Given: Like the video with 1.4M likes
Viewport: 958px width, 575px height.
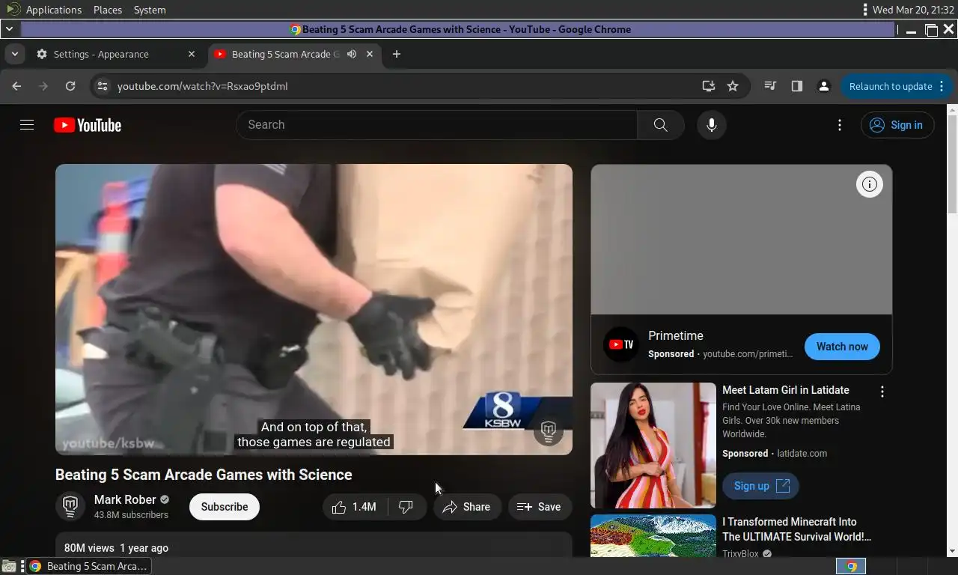Looking at the screenshot, I should click(354, 507).
